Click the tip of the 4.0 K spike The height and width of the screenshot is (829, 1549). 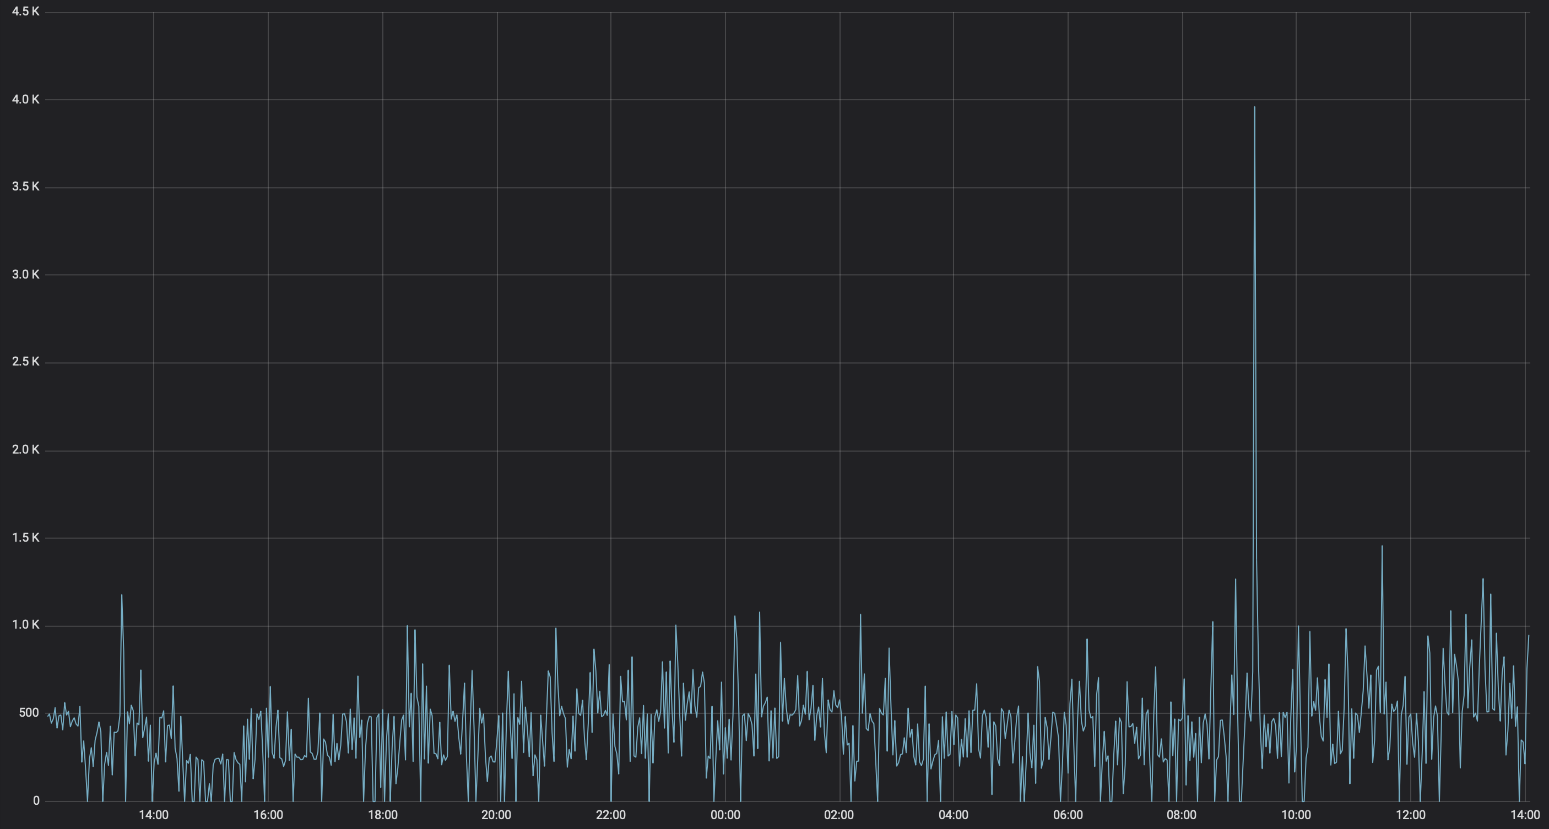pos(1254,107)
